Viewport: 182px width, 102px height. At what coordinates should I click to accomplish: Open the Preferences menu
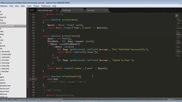click(x=45, y=6)
